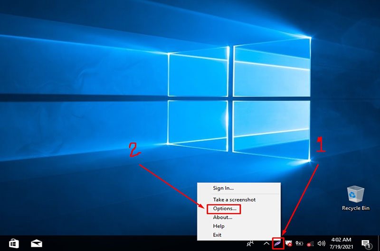Viewport: 380px width, 251px height.
Task: Select Take a screenshot menu entry
Action: (239, 199)
